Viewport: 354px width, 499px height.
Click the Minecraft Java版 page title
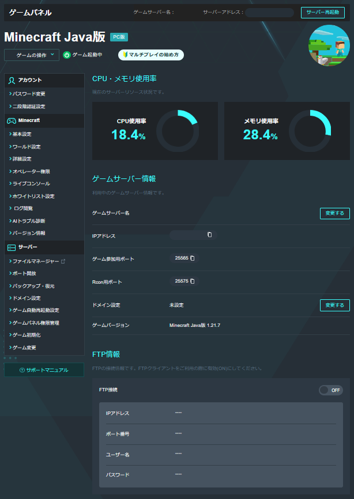[55, 37]
